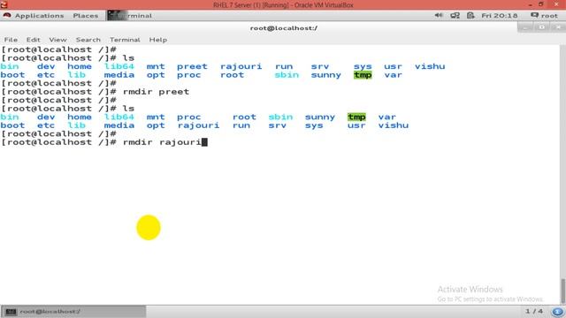Open the View menu
The image size is (566, 318).
[x=57, y=40]
